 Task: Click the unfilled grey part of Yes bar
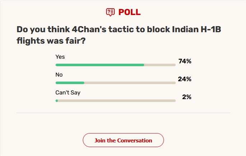160,65
